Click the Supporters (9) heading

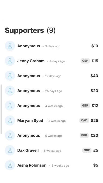(x=30, y=30)
